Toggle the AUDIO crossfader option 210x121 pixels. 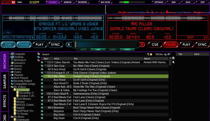click(113, 49)
